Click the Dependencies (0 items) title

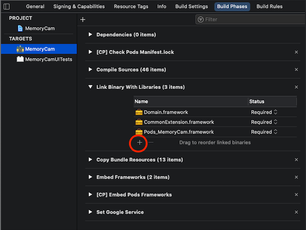click(x=126, y=35)
